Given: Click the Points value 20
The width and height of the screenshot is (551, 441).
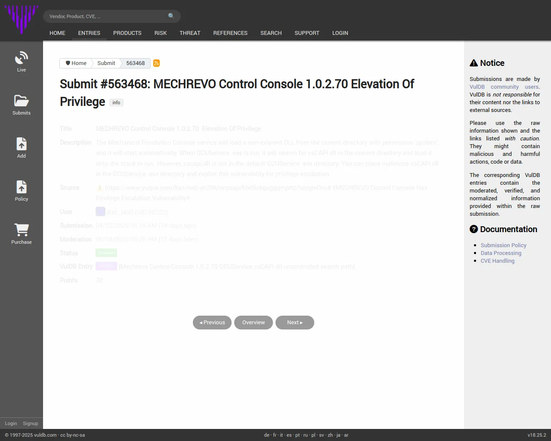Looking at the screenshot, I should point(99,280).
